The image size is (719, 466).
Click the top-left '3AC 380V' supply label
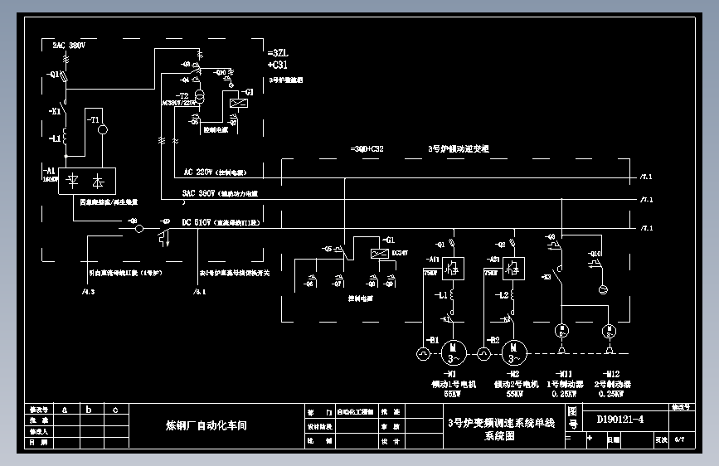[69, 45]
